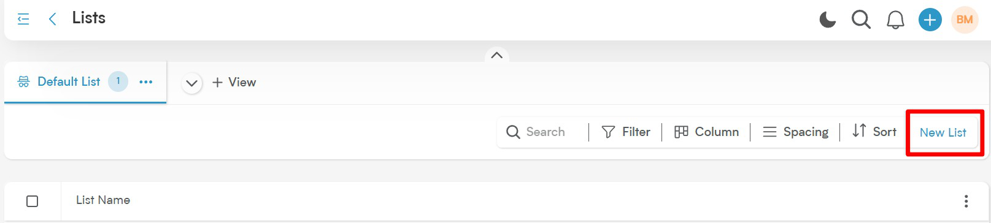The image size is (991, 223).
Task: Open global search magnifier icon
Action: (x=861, y=20)
